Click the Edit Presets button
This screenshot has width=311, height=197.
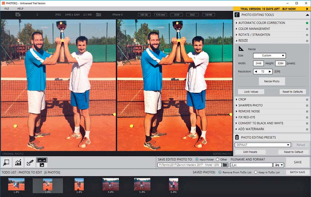tap(250, 152)
